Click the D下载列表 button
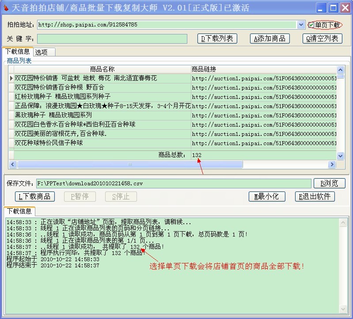 pyautogui.click(x=217, y=39)
